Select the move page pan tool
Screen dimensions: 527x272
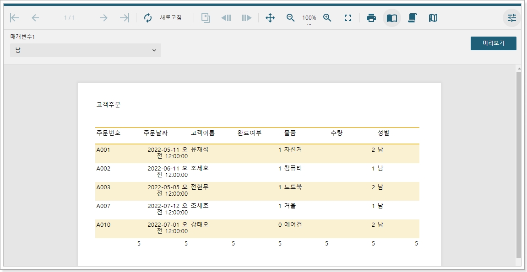[x=270, y=18]
